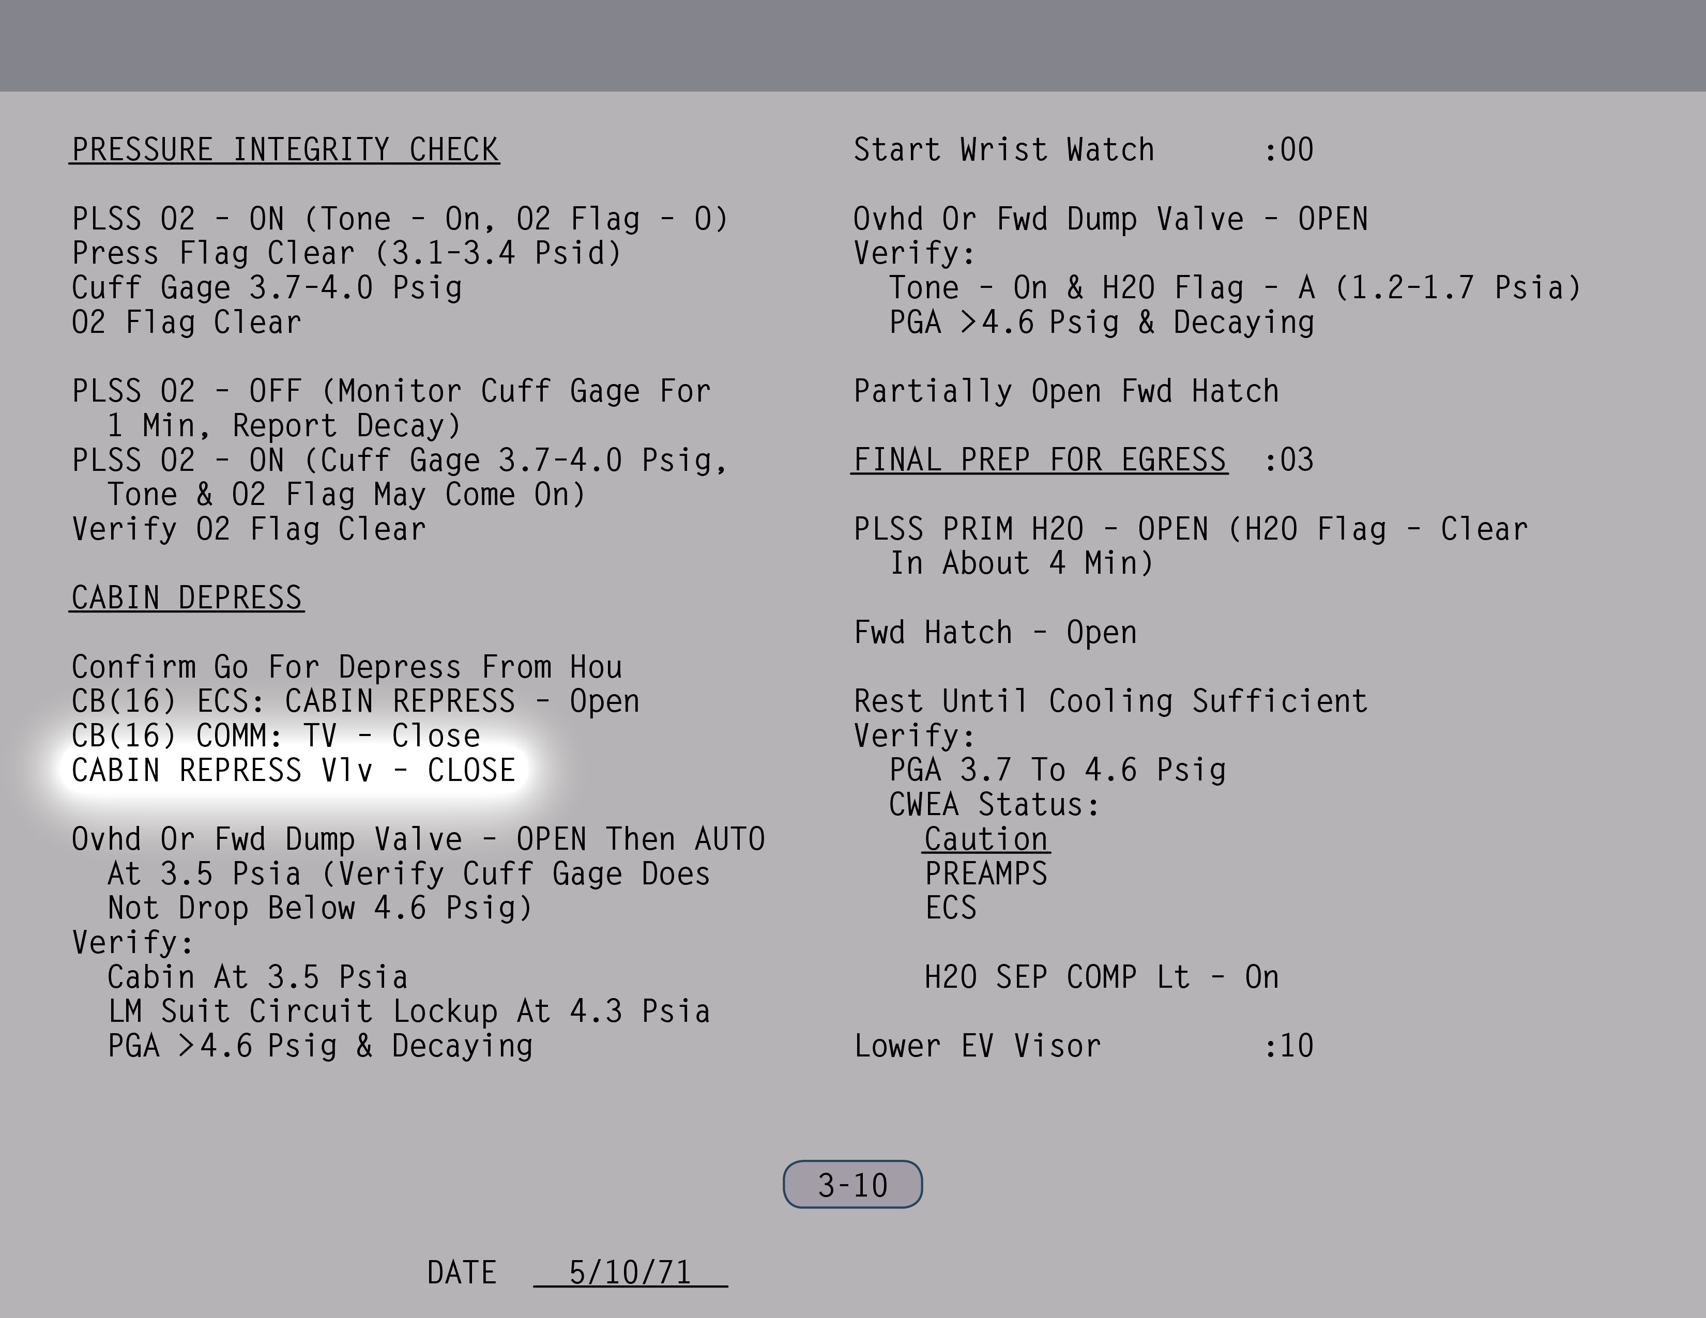1706x1318 pixels.
Task: Click the highlighted CABIN REPRESS Vlv - CLOSE step
Action: point(293,771)
